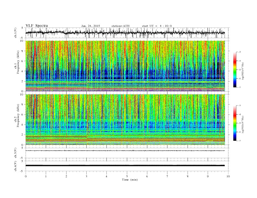Click the "-4" tick on lower colorbar
Viewport: 257px width, 198px height.
pos(239,114)
